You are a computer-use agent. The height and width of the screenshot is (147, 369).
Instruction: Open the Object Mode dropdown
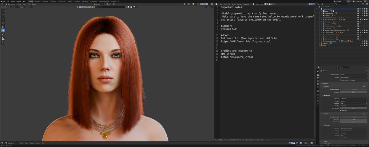click(x=11, y=4)
